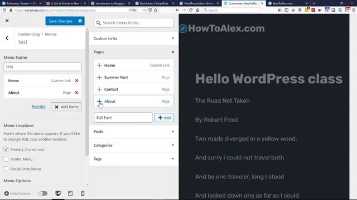Click the Menu Locations heading
The width and height of the screenshot is (357, 200).
tap(18, 126)
